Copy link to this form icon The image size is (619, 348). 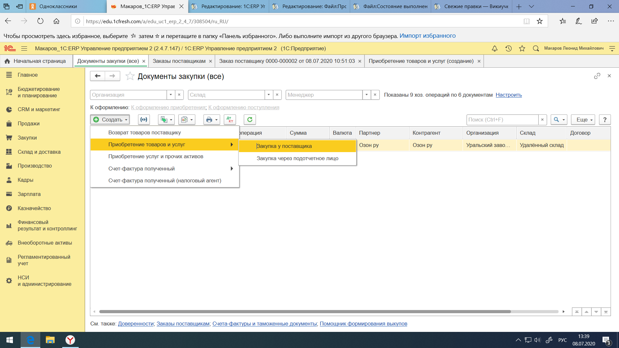point(597,76)
